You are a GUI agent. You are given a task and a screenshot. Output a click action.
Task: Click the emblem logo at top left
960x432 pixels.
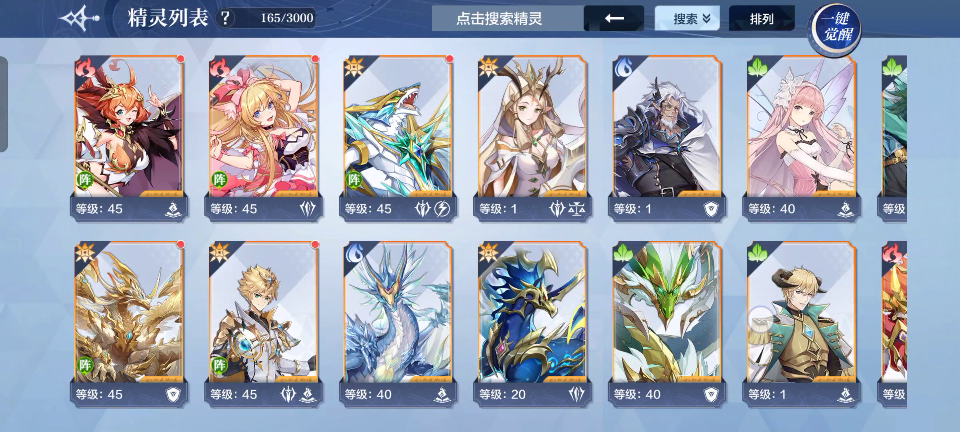click(x=79, y=18)
